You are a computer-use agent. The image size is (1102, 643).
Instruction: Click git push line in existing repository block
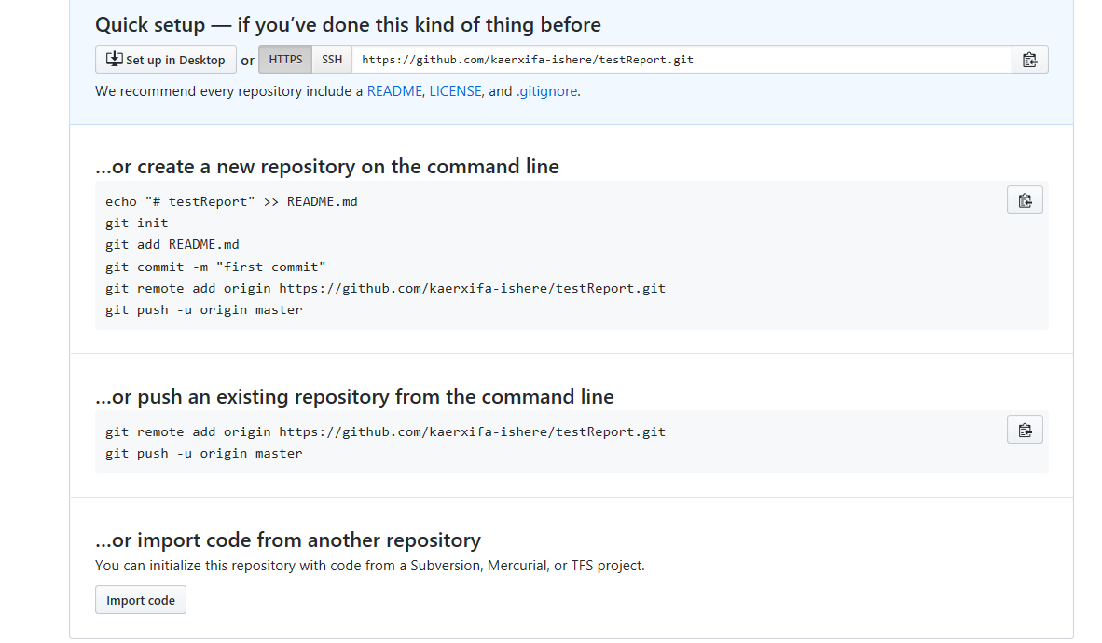pyautogui.click(x=204, y=453)
